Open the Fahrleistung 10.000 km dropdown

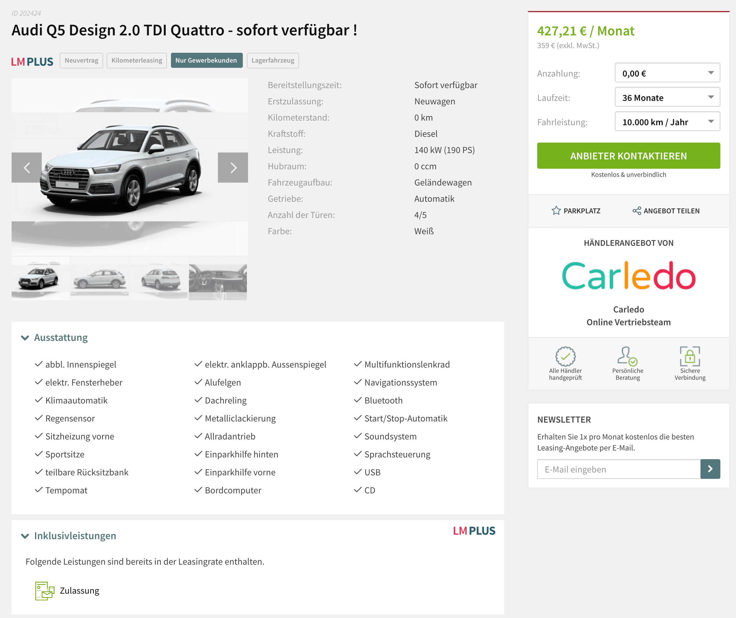(x=667, y=121)
